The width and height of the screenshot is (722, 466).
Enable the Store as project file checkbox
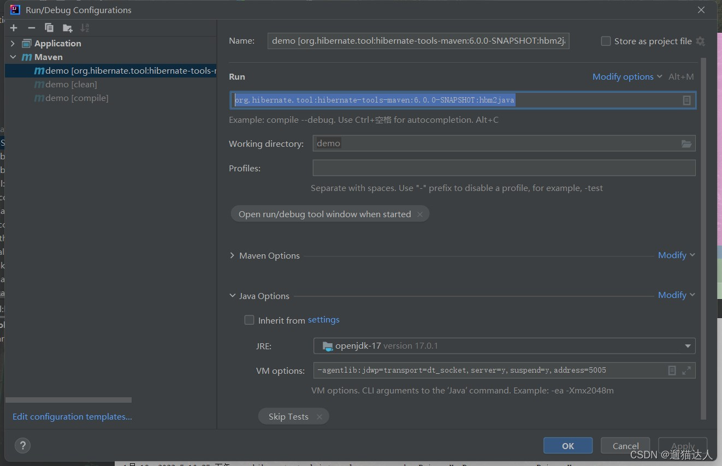pyautogui.click(x=606, y=41)
